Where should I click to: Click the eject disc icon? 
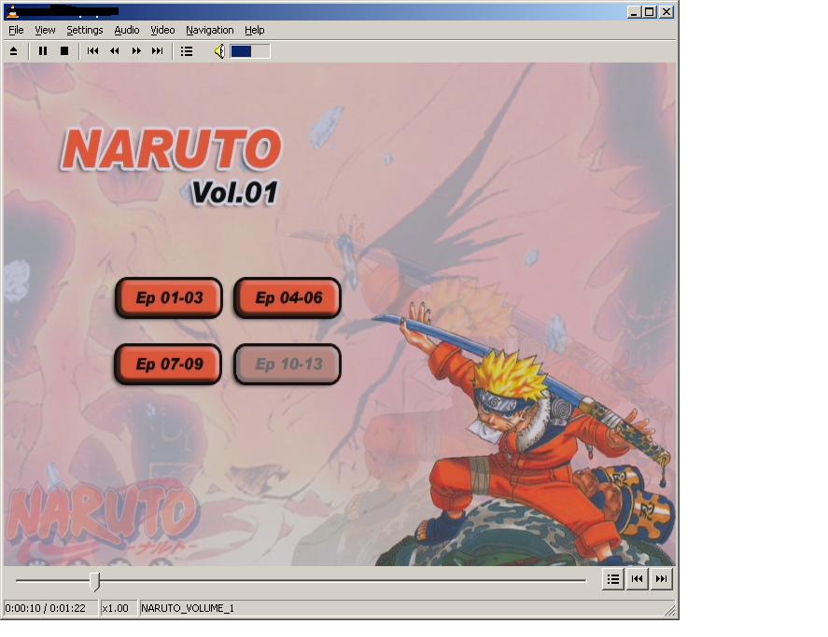[14, 51]
